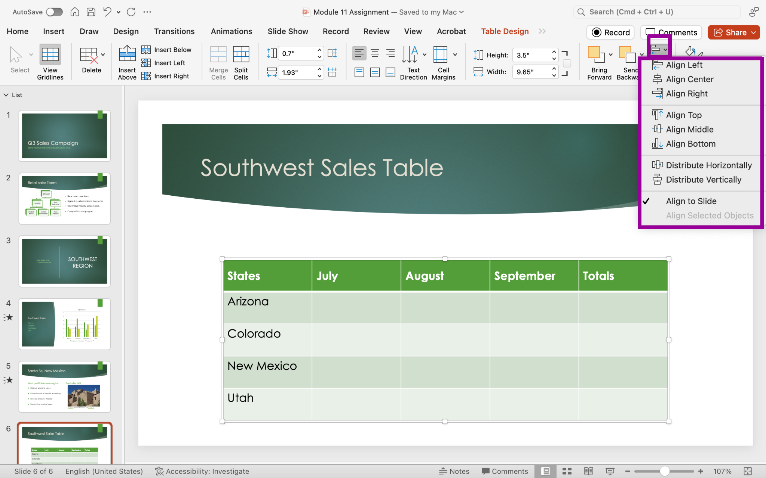Screen dimensions: 766x478
Task: Align text to bottom of cell
Action: 390,72
